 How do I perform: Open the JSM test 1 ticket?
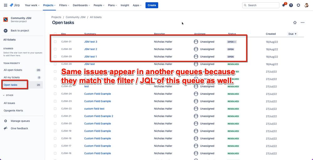(x=90, y=57)
